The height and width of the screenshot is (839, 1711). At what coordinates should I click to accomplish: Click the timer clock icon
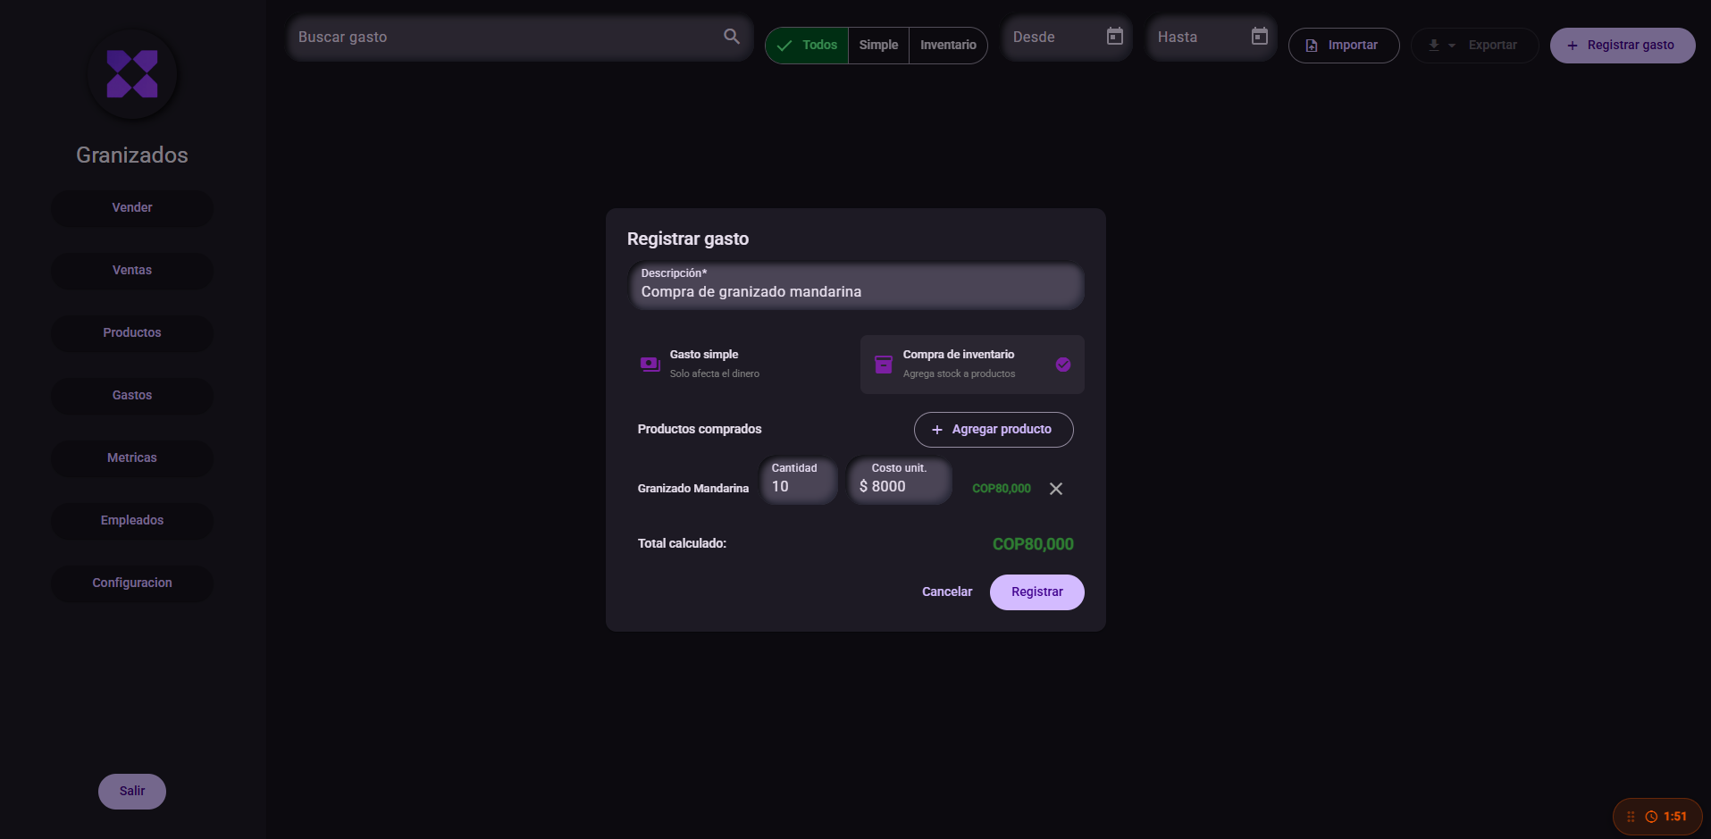click(x=1651, y=817)
